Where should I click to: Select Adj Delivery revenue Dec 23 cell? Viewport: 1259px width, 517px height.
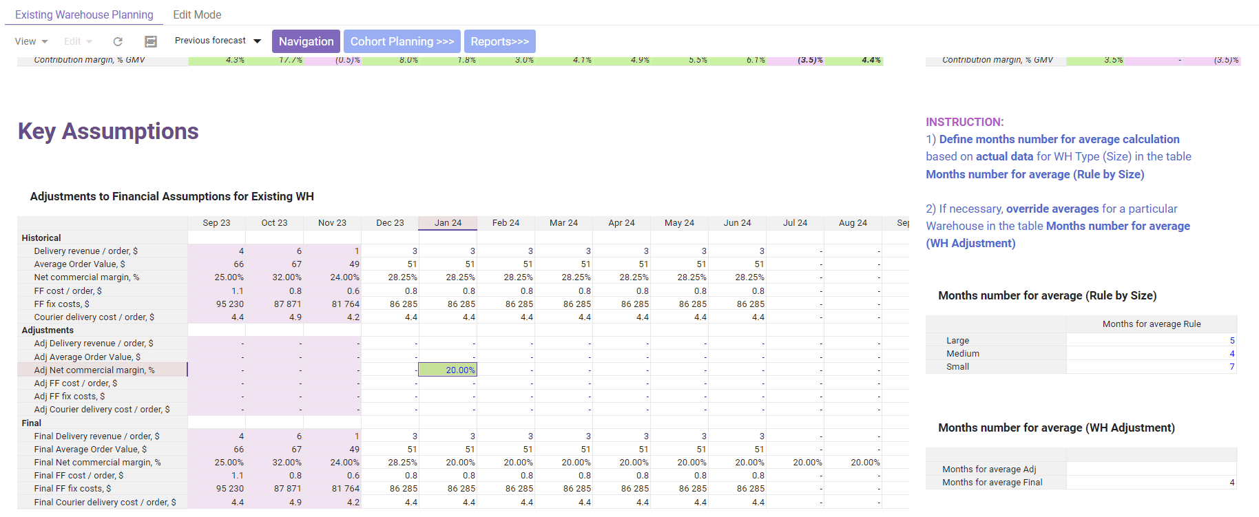tap(390, 344)
